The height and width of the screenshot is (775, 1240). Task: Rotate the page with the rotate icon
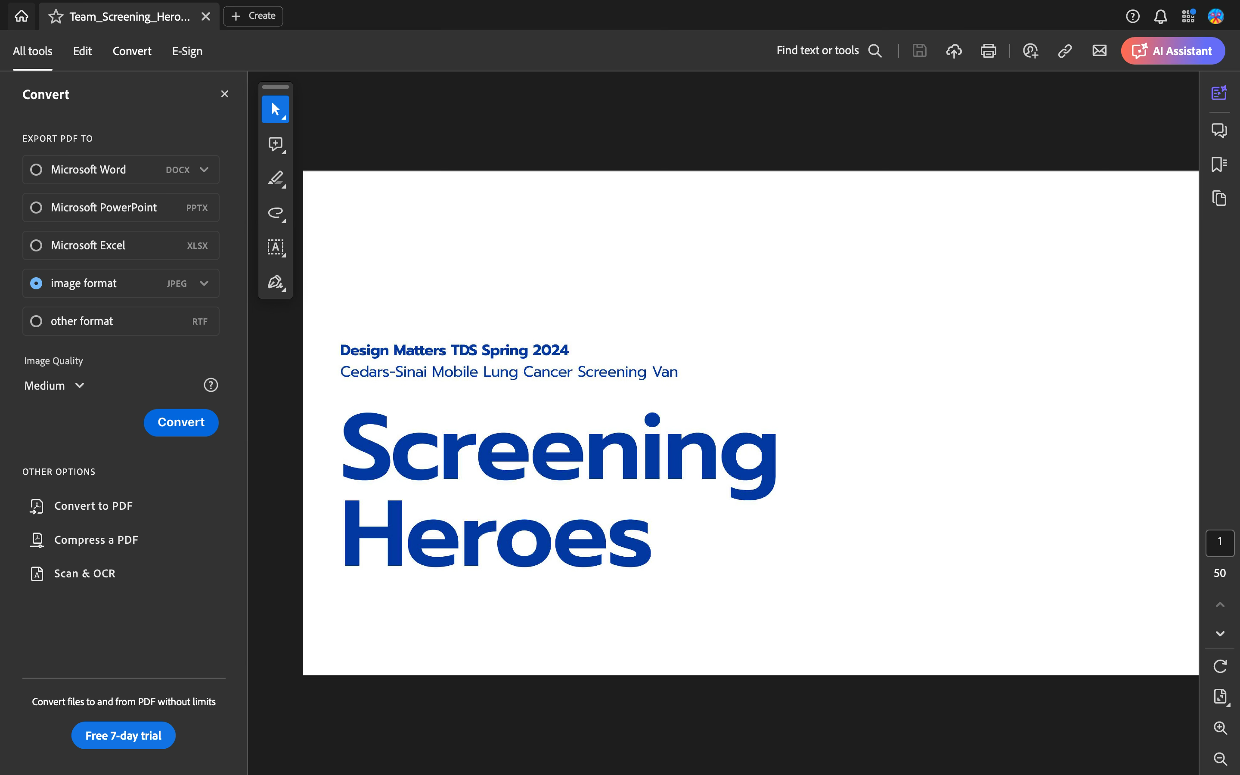[x=1219, y=666]
